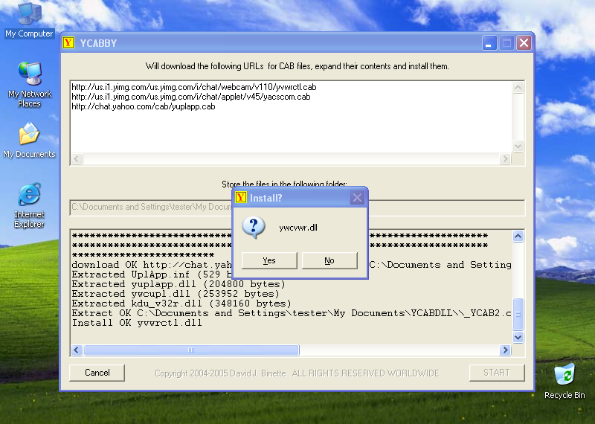Click log line Extracted kdu_v32r.dll

[181, 303]
